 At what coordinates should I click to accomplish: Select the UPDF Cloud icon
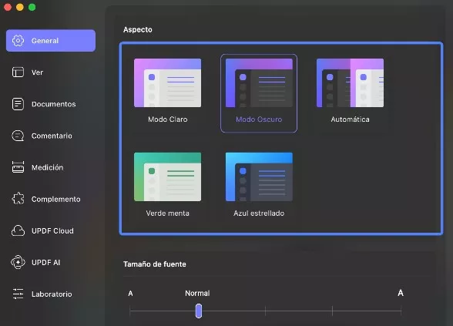[x=18, y=230]
